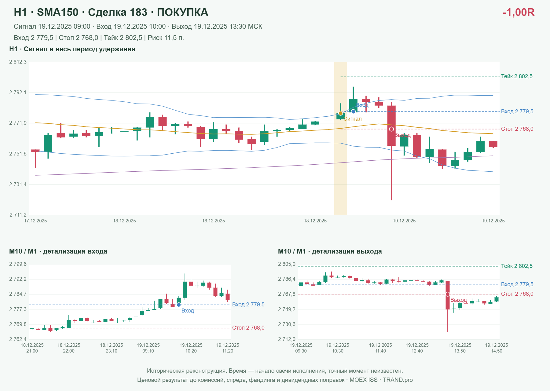This screenshot has width=550, height=391.
Task: Click the line with 'Риск 11,5 п.'
Action: pyautogui.click(x=99, y=38)
